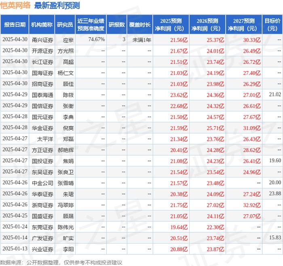Screen dimensions: 283x266
Task: Select the 研报数 column header
Action: [116, 25]
